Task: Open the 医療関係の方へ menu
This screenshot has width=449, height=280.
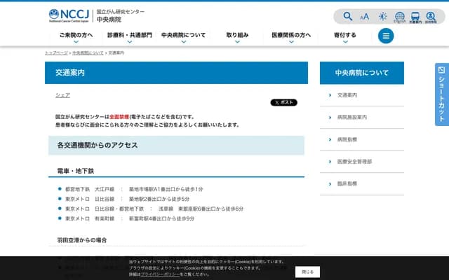Action: (x=291, y=36)
